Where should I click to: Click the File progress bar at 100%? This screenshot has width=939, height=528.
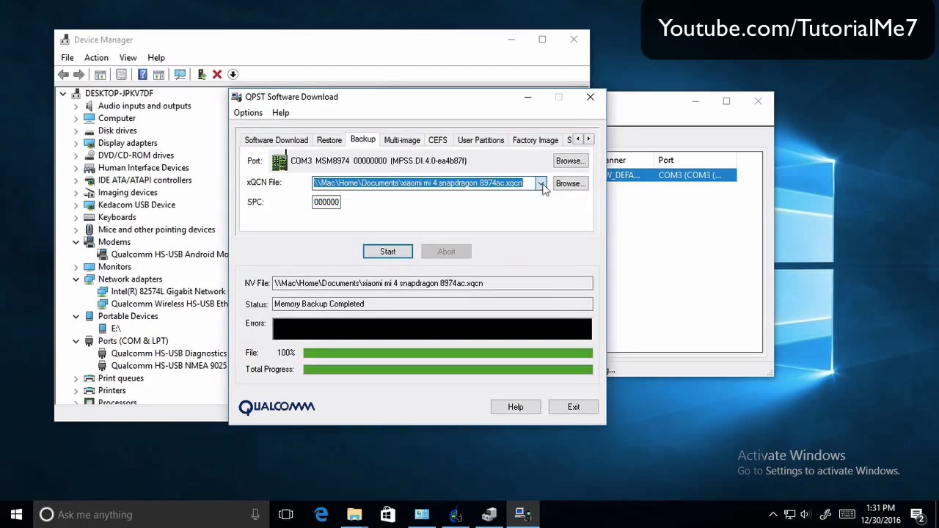coord(447,353)
